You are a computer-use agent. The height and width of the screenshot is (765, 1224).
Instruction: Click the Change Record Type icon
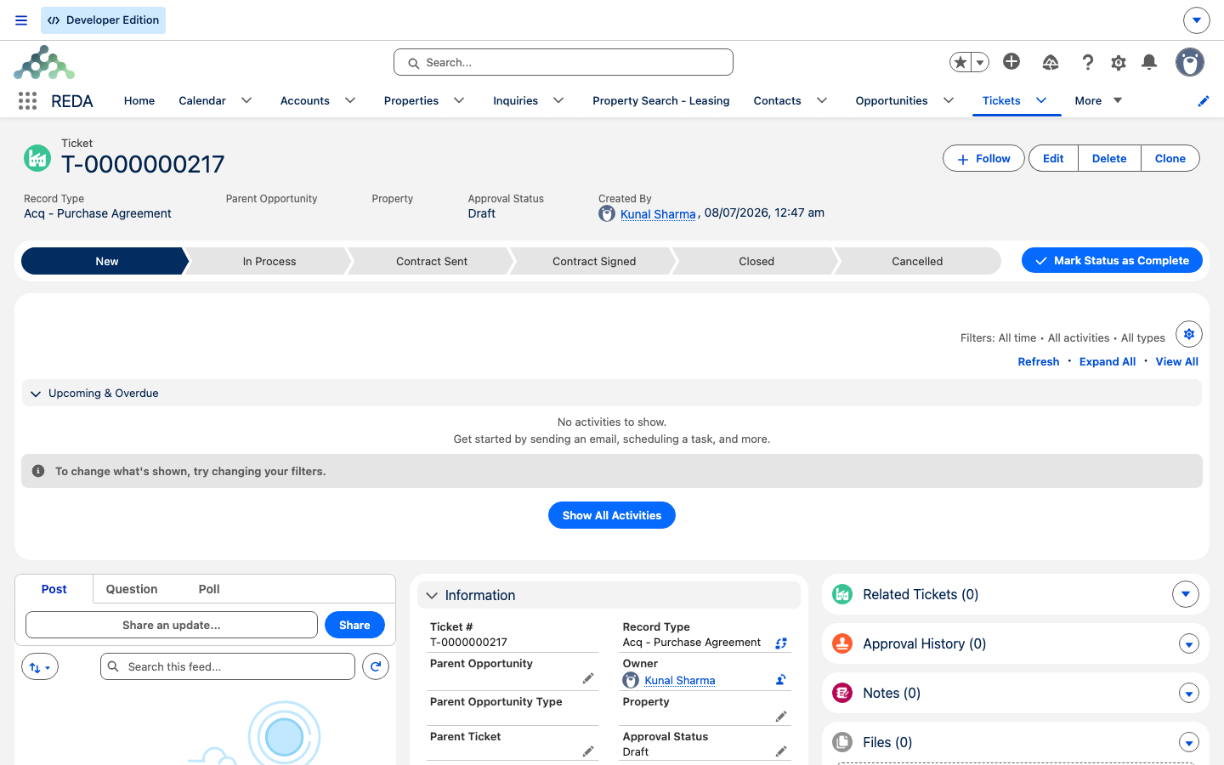click(x=781, y=643)
